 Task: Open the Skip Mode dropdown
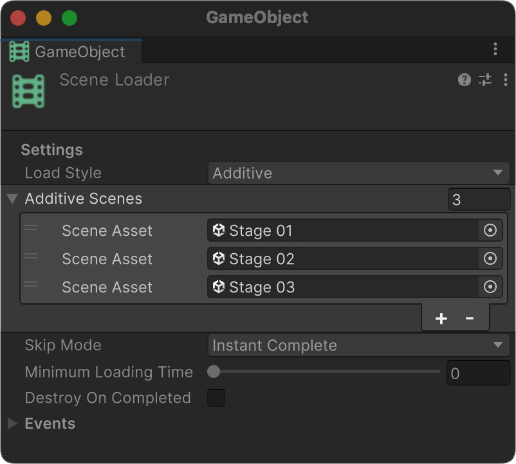359,345
